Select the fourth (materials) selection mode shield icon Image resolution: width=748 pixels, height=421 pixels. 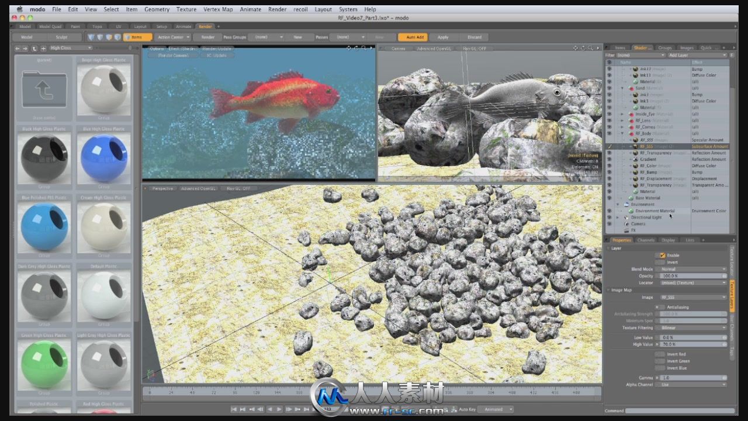(x=117, y=37)
